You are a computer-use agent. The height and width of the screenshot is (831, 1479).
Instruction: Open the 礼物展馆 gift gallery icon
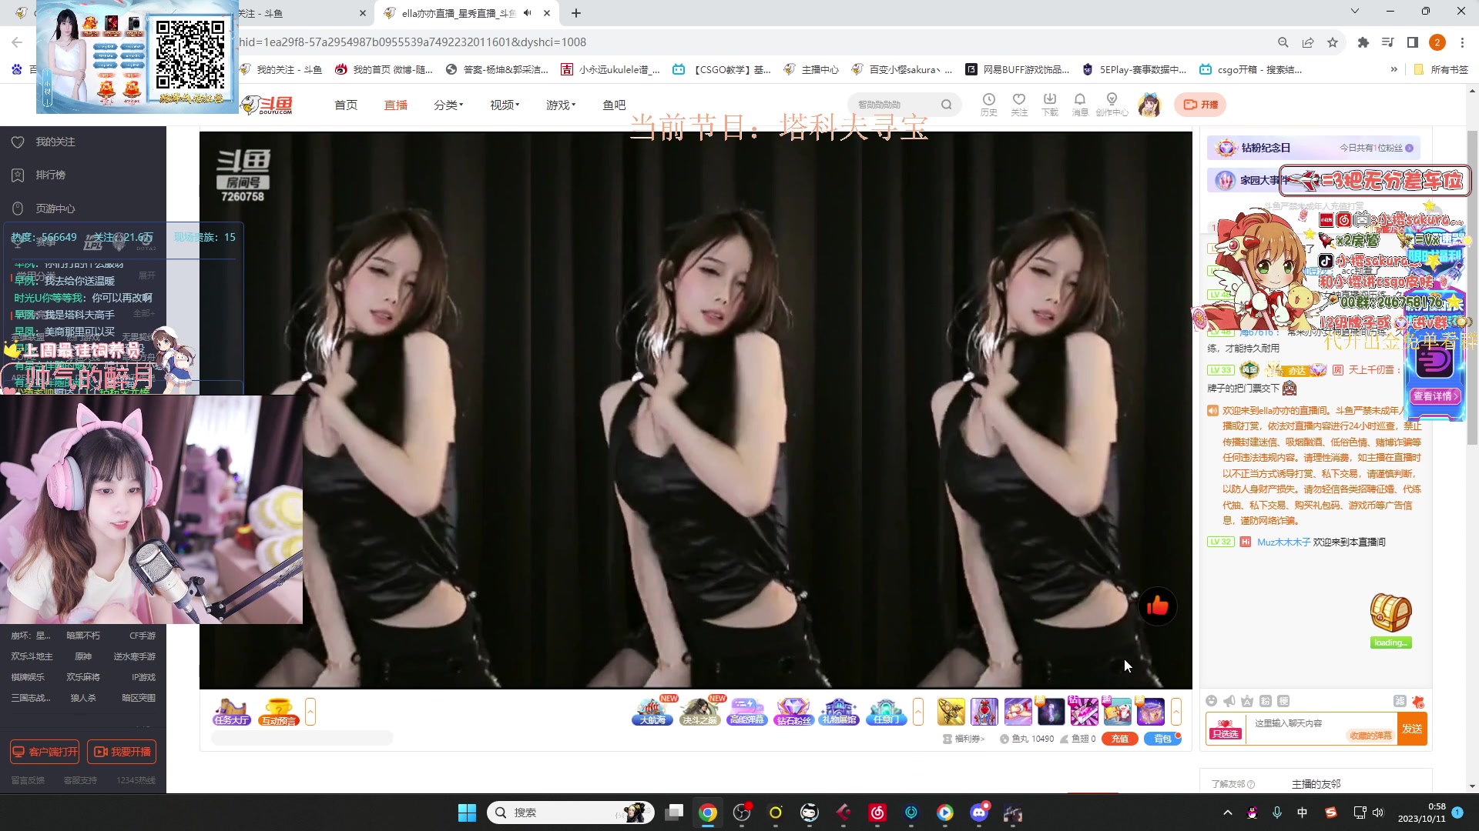coord(839,711)
